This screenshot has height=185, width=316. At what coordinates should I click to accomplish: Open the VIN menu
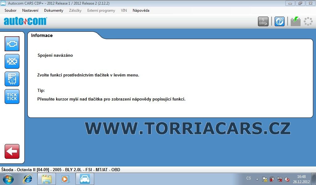point(124,10)
